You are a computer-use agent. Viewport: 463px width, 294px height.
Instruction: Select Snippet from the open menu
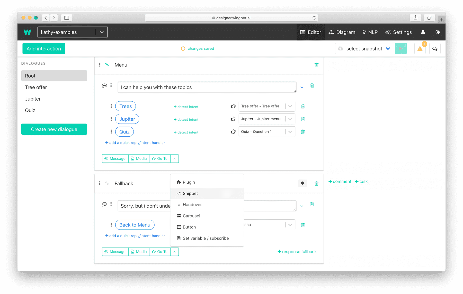pos(190,193)
